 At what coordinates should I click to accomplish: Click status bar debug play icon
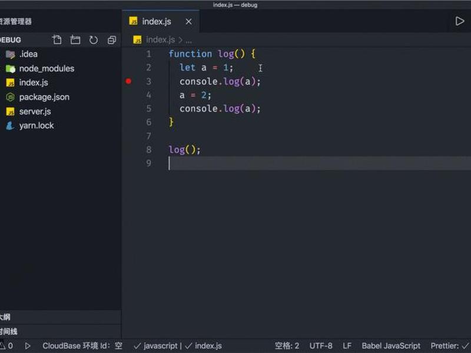point(27,346)
